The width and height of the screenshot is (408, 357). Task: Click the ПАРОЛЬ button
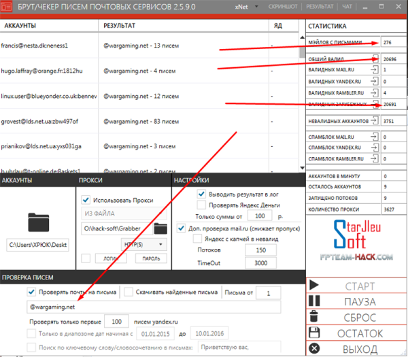point(152,258)
